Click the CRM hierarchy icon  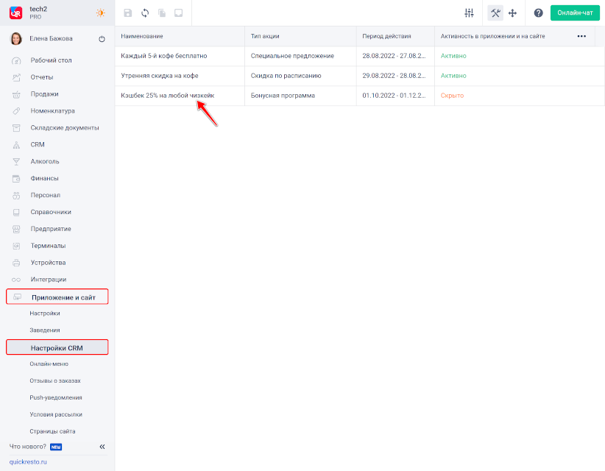(16, 145)
